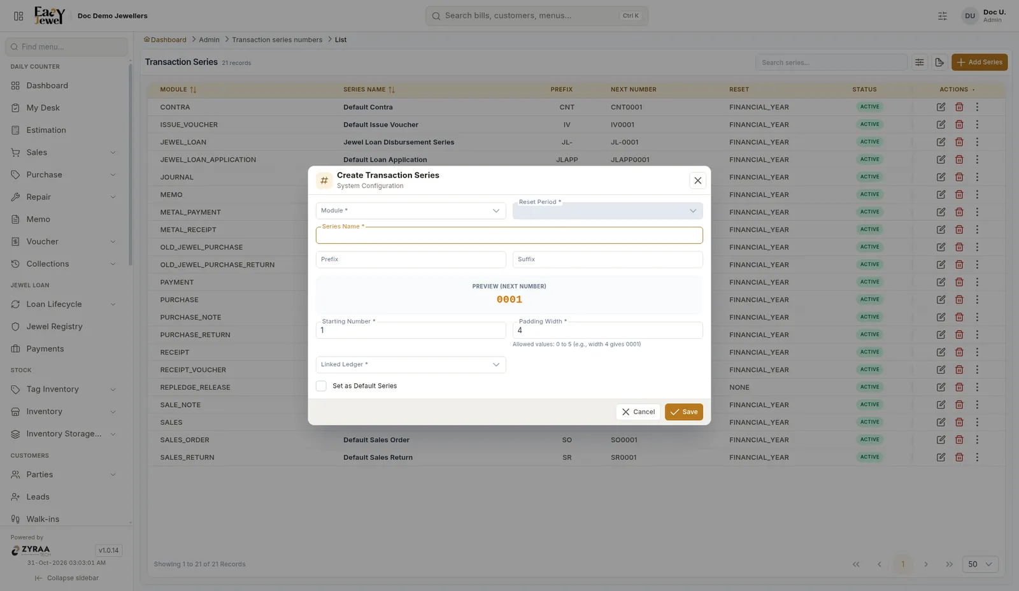The image size is (1019, 591).
Task: Click the Cancel button
Action: click(638, 412)
